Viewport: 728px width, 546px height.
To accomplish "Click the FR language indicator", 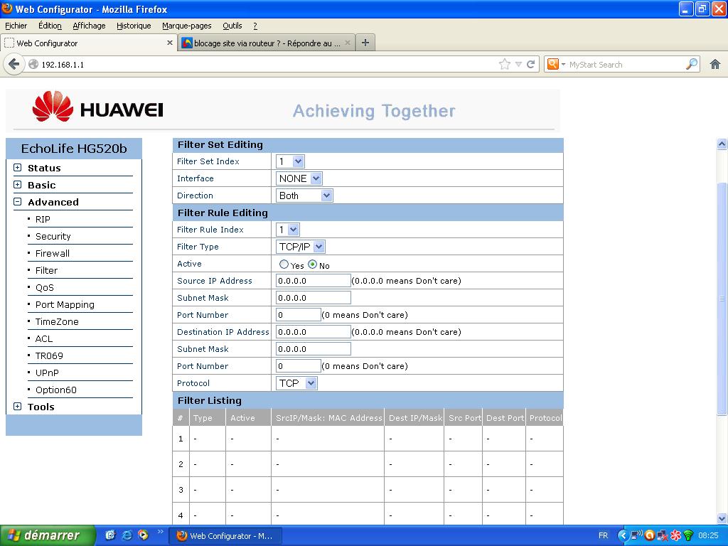I will click(x=603, y=535).
